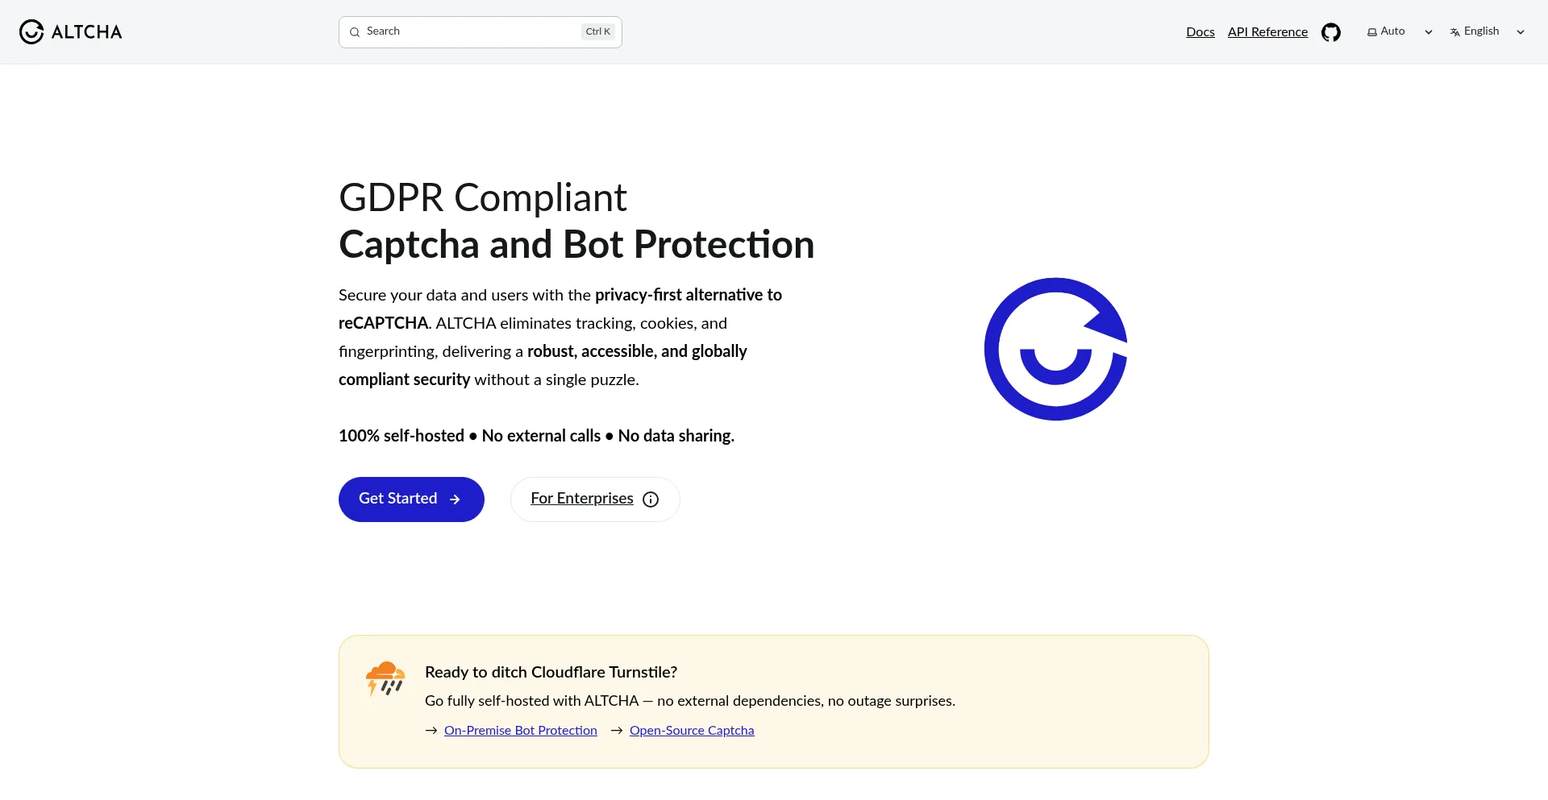Expand the theme selector chevron arrow

[1429, 32]
